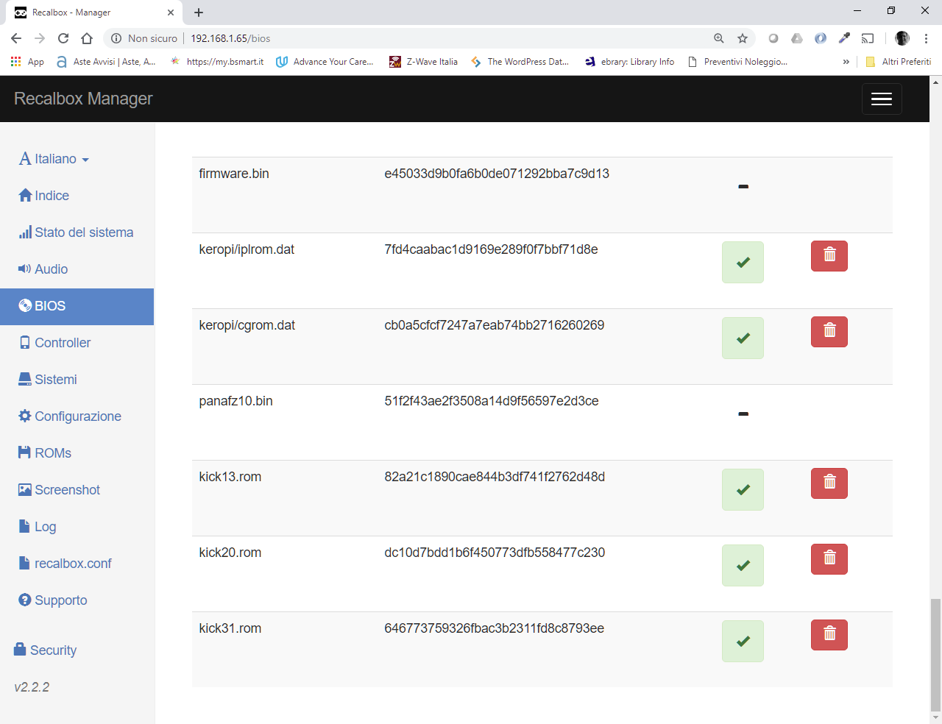This screenshot has width=942, height=724.
Task: Open the Configurazione page
Action: pos(70,416)
